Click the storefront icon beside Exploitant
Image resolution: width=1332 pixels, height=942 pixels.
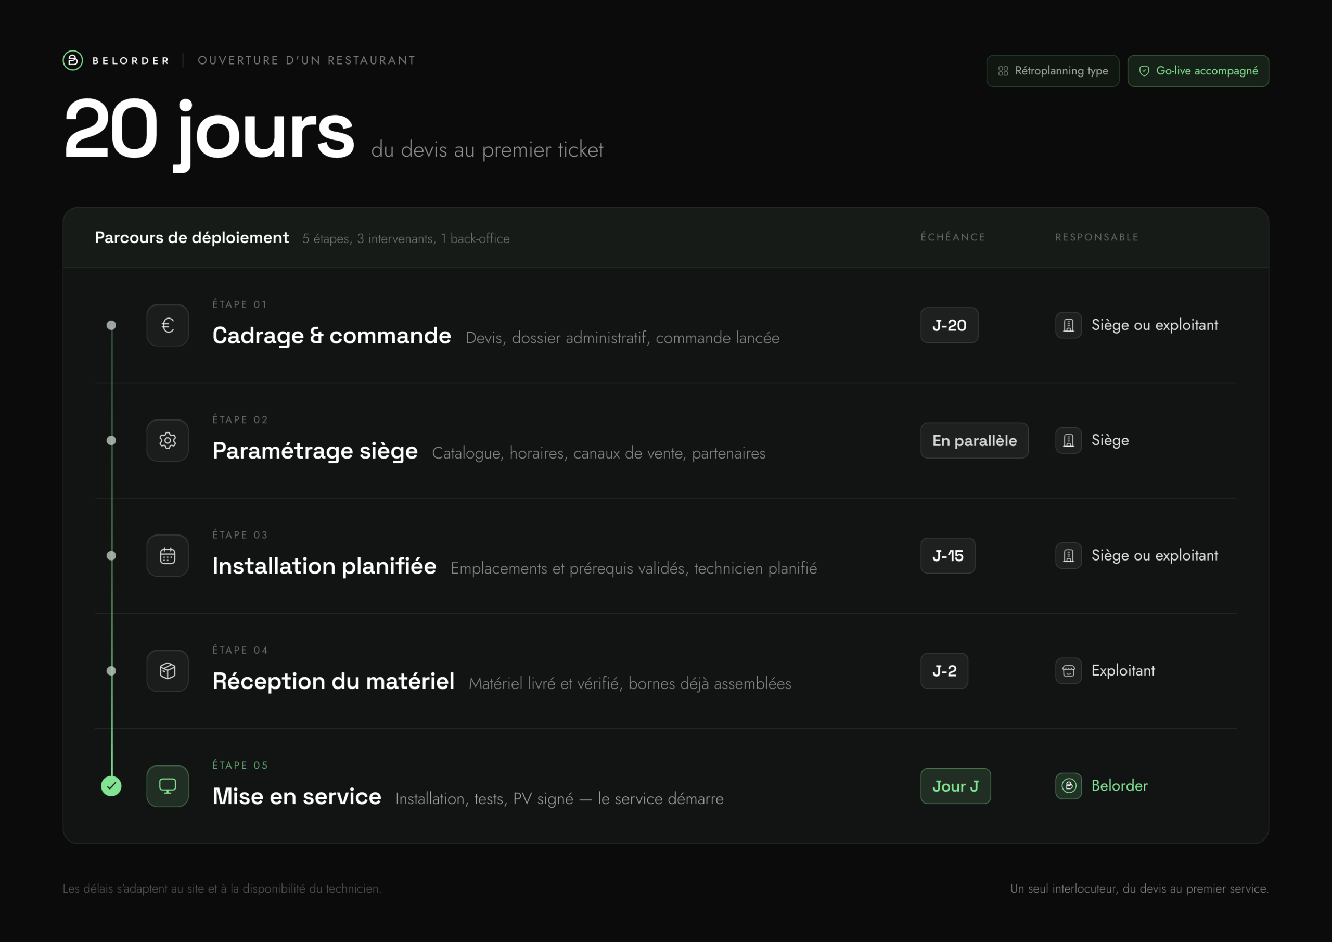tap(1069, 671)
